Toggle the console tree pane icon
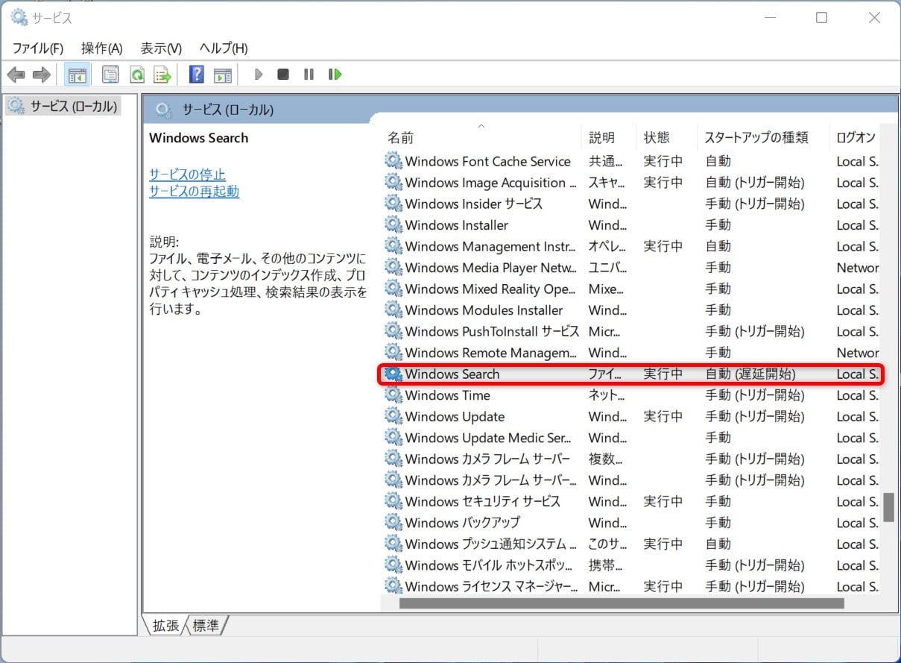Image resolution: width=901 pixels, height=663 pixels. point(75,74)
